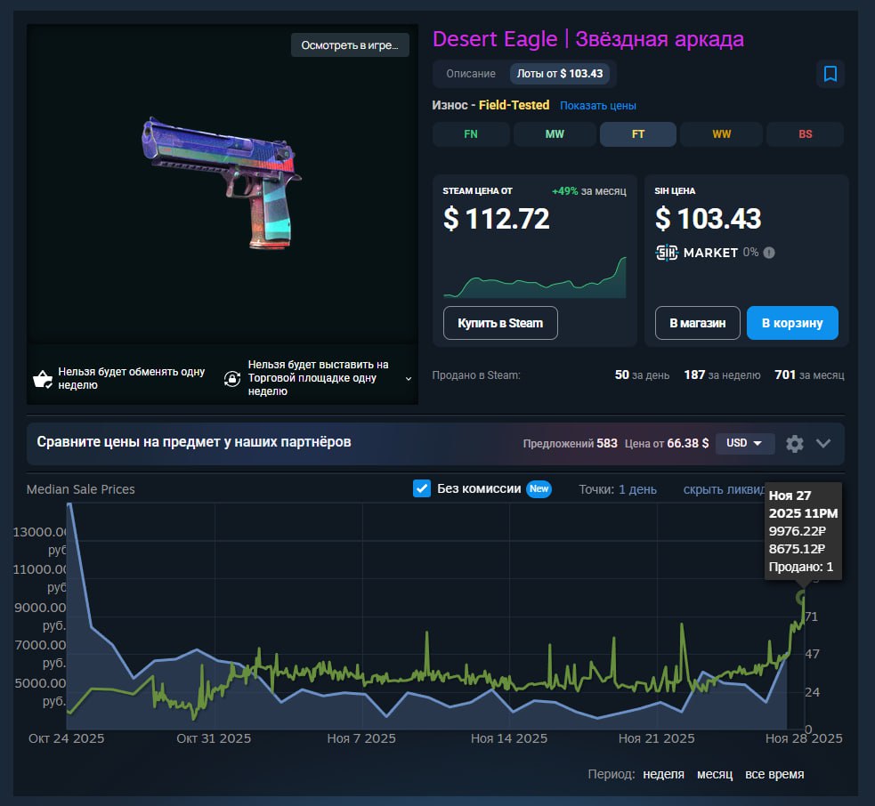
Task: Click Осмотреть в игре button
Action: 350,45
